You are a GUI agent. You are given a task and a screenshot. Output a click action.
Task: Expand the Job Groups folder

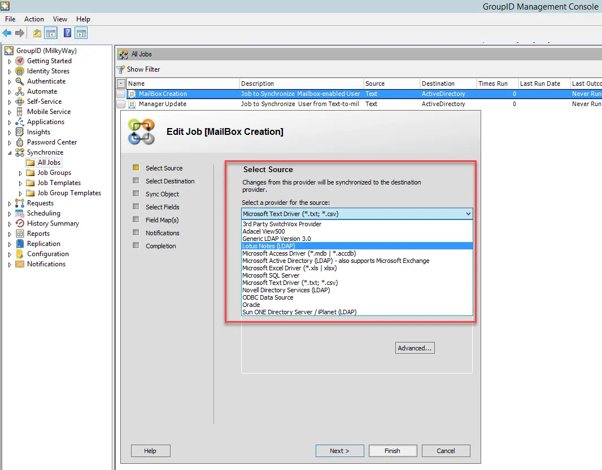[21, 173]
